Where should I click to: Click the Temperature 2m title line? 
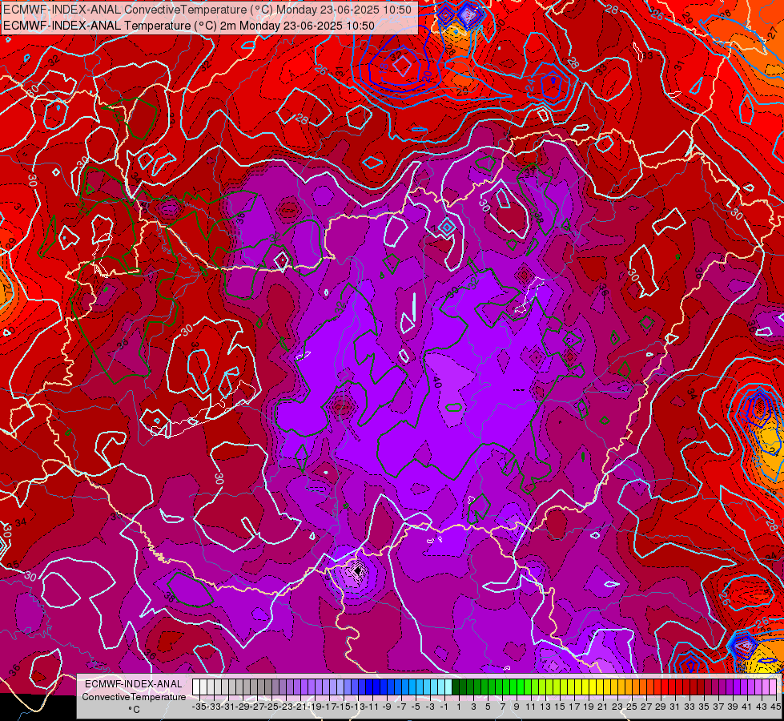click(188, 26)
